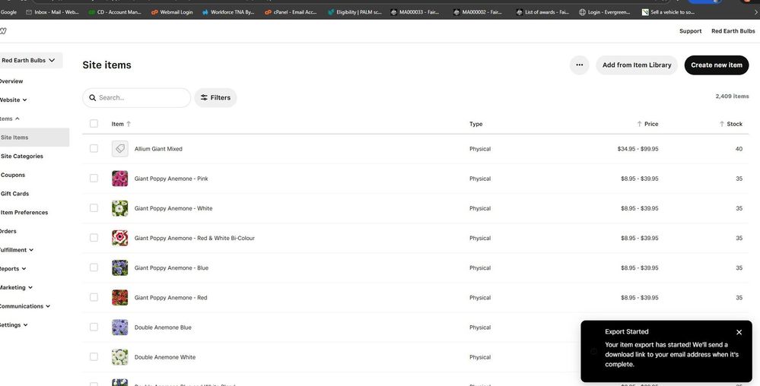Open the Webmail Login bookmark
This screenshot has height=386, width=760.
point(172,12)
